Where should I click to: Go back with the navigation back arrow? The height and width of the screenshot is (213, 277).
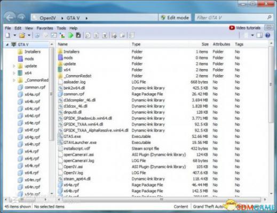click(x=10, y=18)
